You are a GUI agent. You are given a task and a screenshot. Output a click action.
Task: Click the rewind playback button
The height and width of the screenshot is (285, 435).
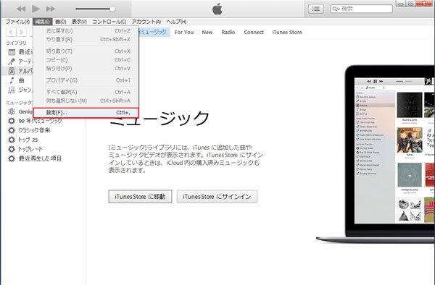coord(21,9)
